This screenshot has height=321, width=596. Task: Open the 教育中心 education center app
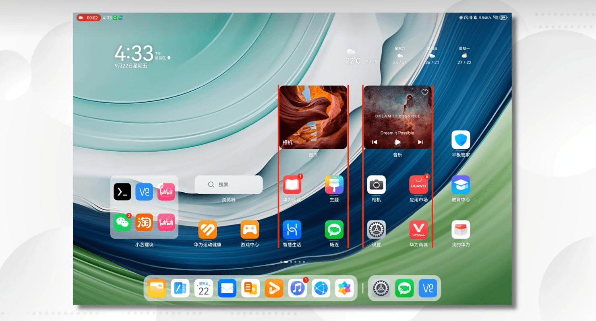[x=461, y=185]
